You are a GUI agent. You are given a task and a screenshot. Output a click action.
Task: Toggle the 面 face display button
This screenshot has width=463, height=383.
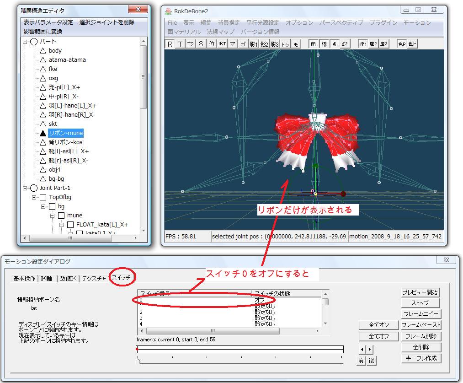[313, 44]
